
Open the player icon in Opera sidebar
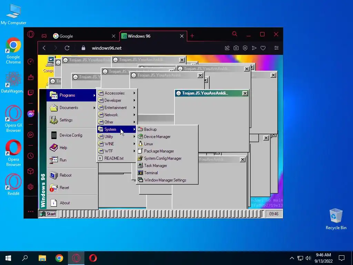coord(31,135)
